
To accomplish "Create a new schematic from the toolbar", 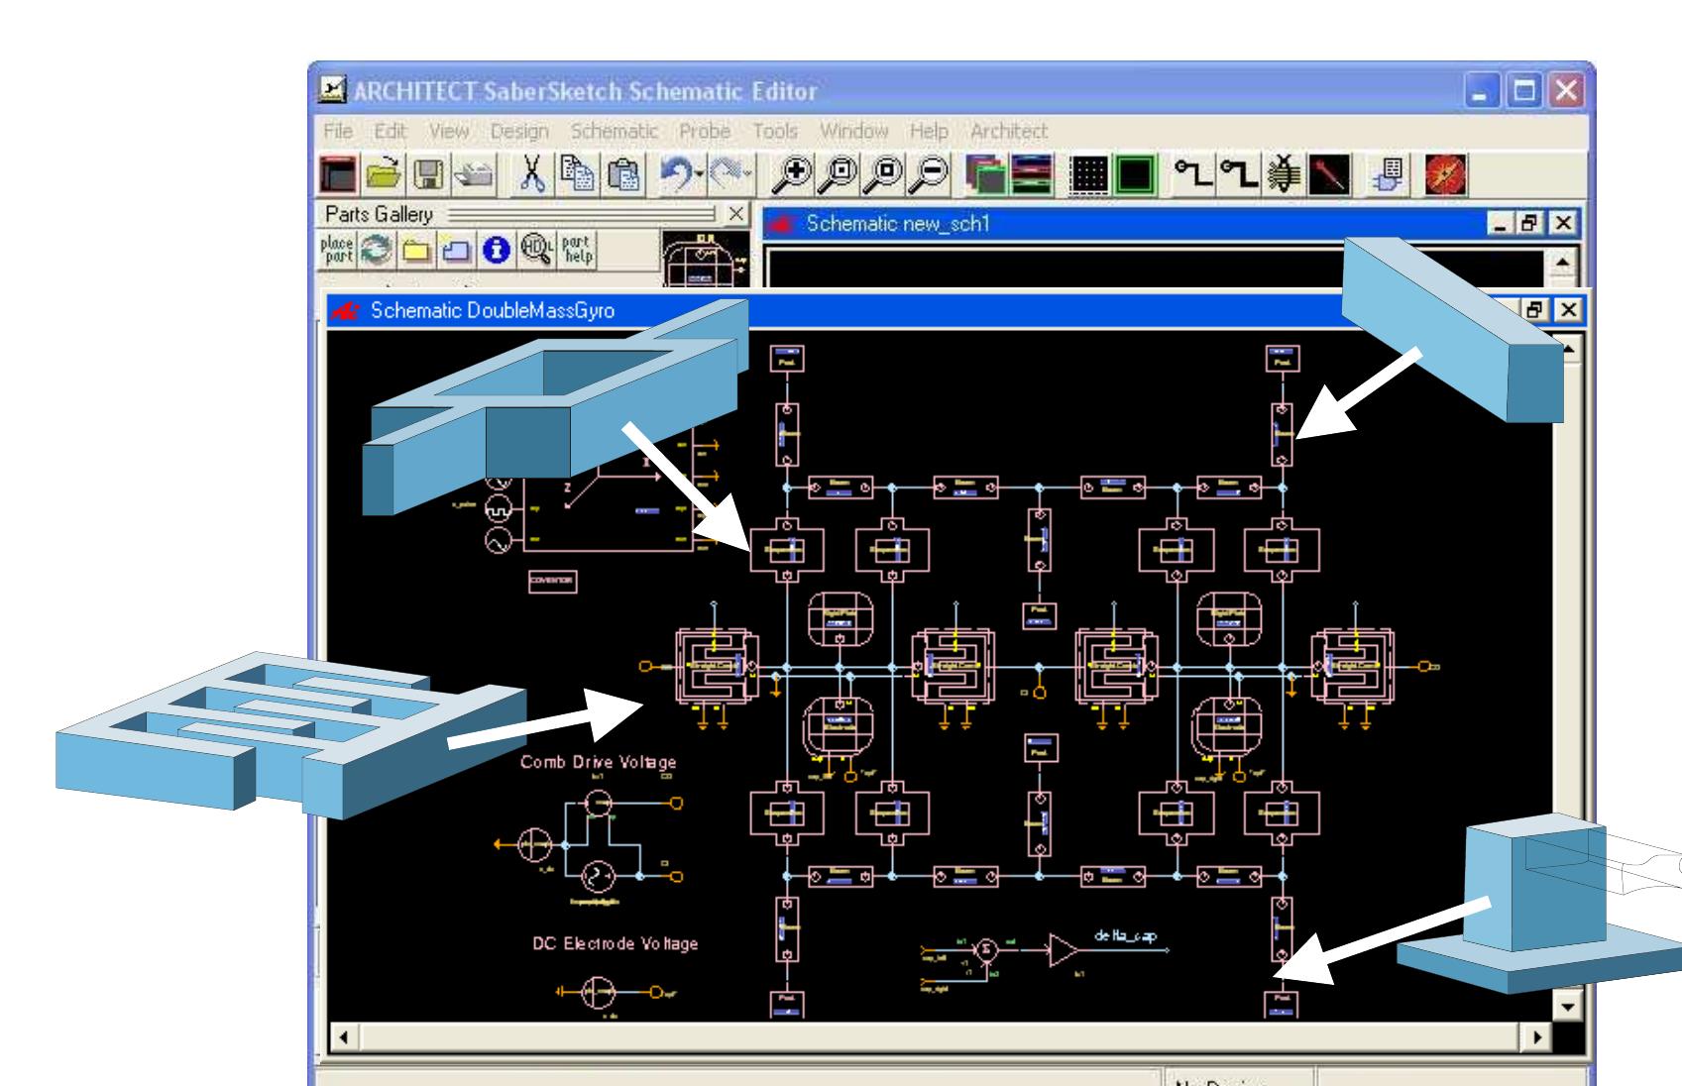I will point(340,175).
